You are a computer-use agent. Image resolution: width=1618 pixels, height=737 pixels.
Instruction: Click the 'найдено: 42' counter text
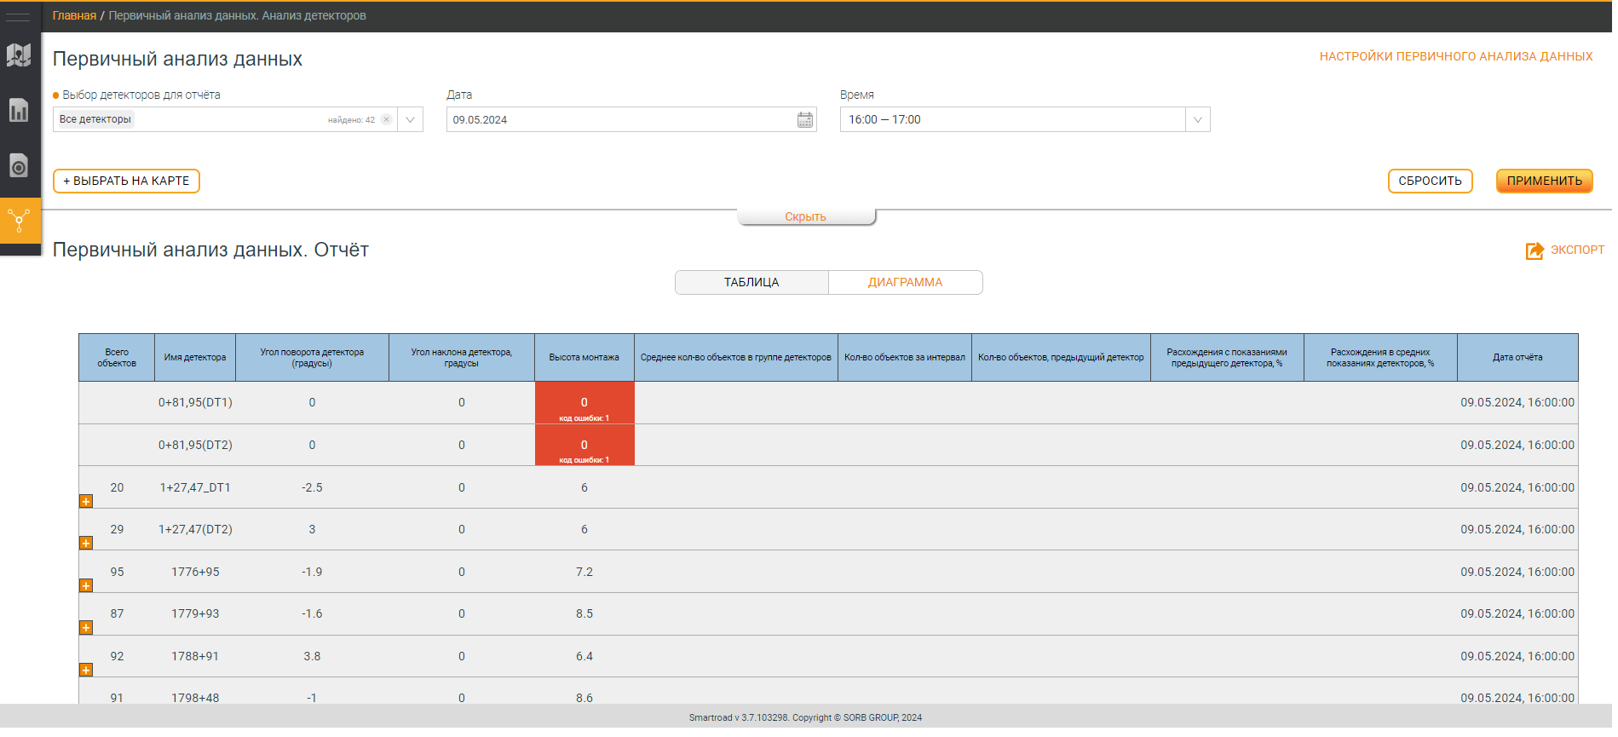point(351,120)
